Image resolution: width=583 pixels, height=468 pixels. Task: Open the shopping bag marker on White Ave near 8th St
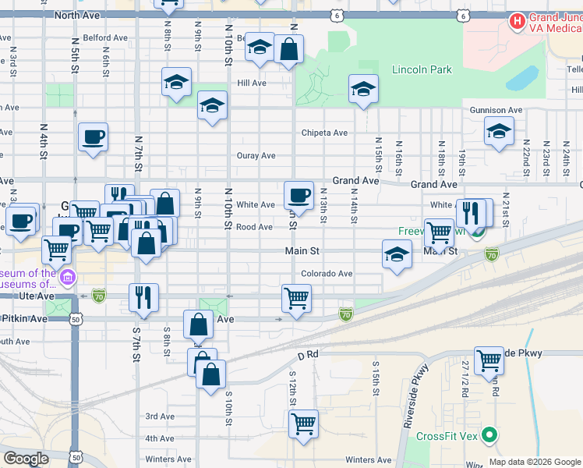165,204
